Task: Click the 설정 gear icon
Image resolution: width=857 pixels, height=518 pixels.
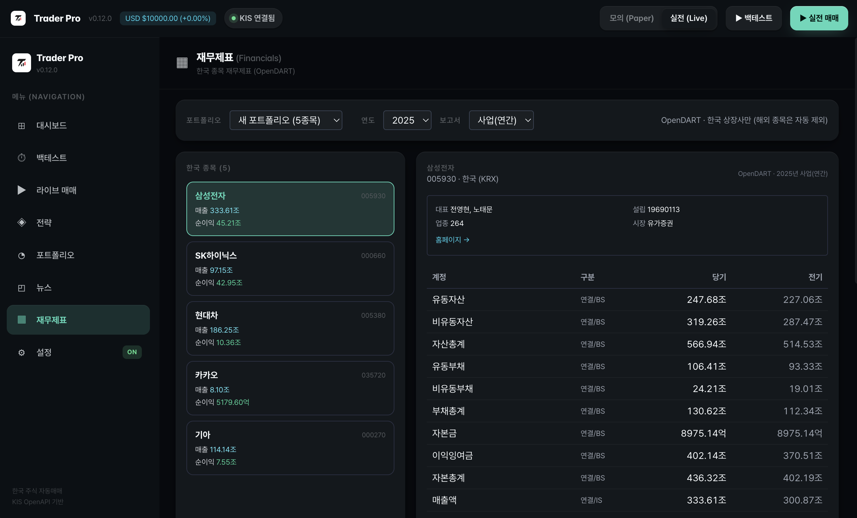Action: 22,353
